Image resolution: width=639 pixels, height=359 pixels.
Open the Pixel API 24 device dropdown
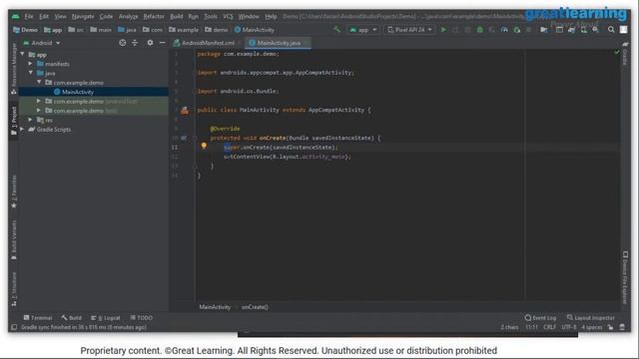[x=409, y=30]
